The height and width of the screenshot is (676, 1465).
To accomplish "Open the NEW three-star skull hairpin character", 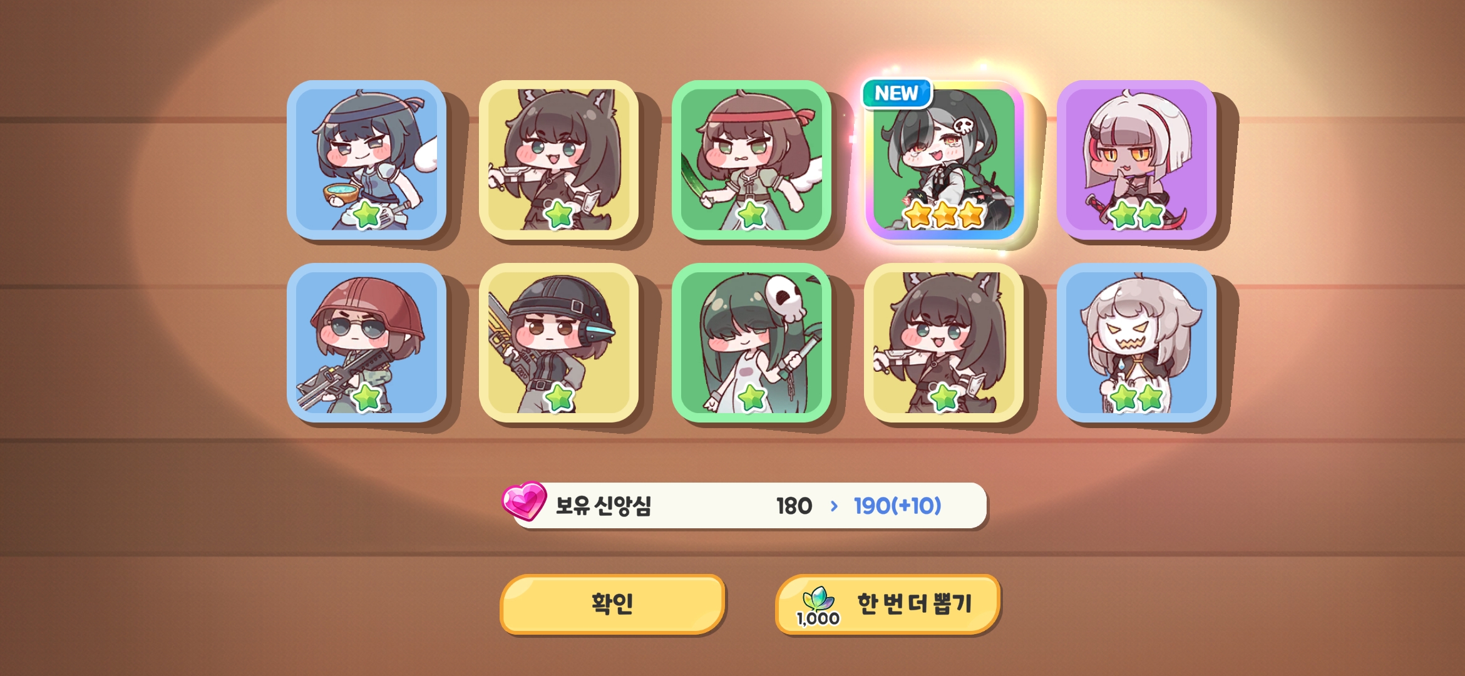I will pos(944,160).
